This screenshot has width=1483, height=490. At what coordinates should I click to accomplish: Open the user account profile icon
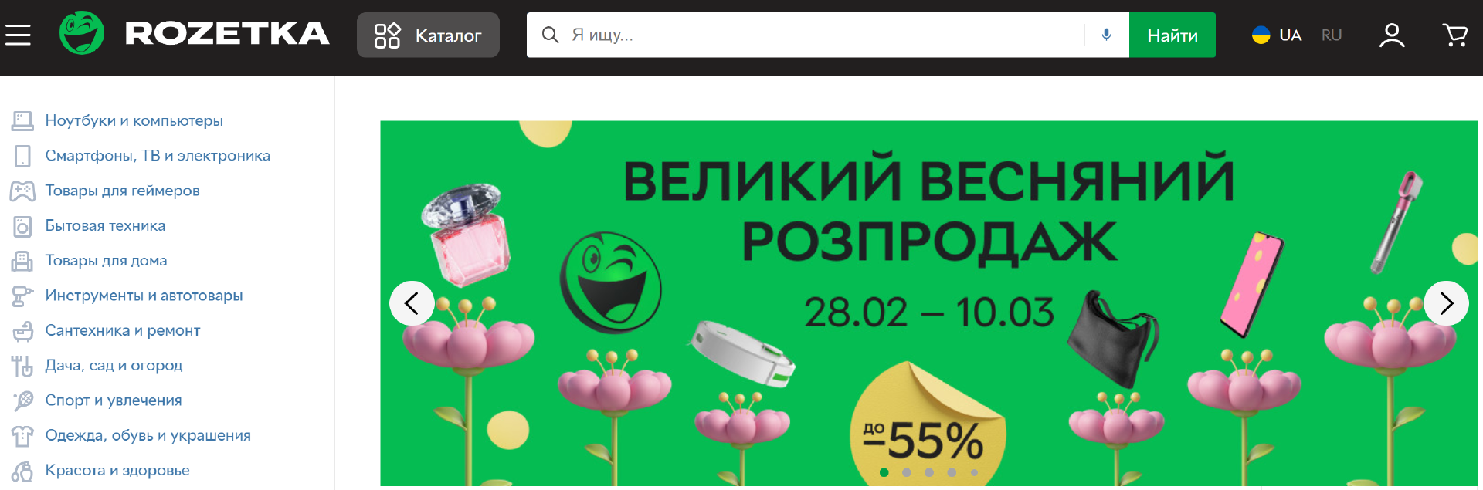click(1392, 35)
